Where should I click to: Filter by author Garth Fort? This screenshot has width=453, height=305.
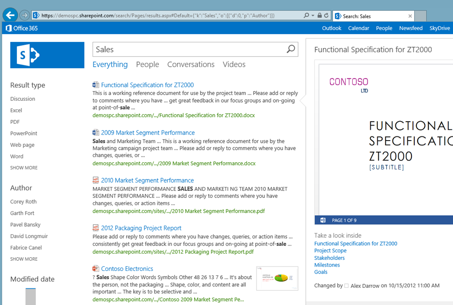[x=22, y=213]
